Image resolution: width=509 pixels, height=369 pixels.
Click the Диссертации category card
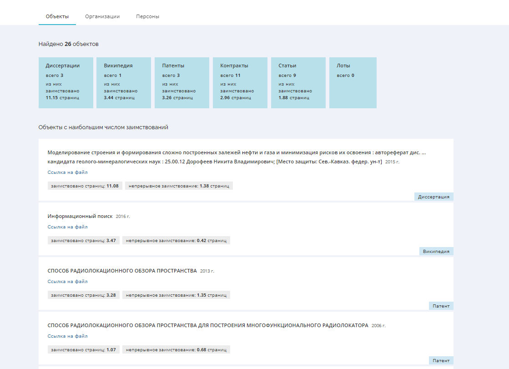tap(66, 82)
